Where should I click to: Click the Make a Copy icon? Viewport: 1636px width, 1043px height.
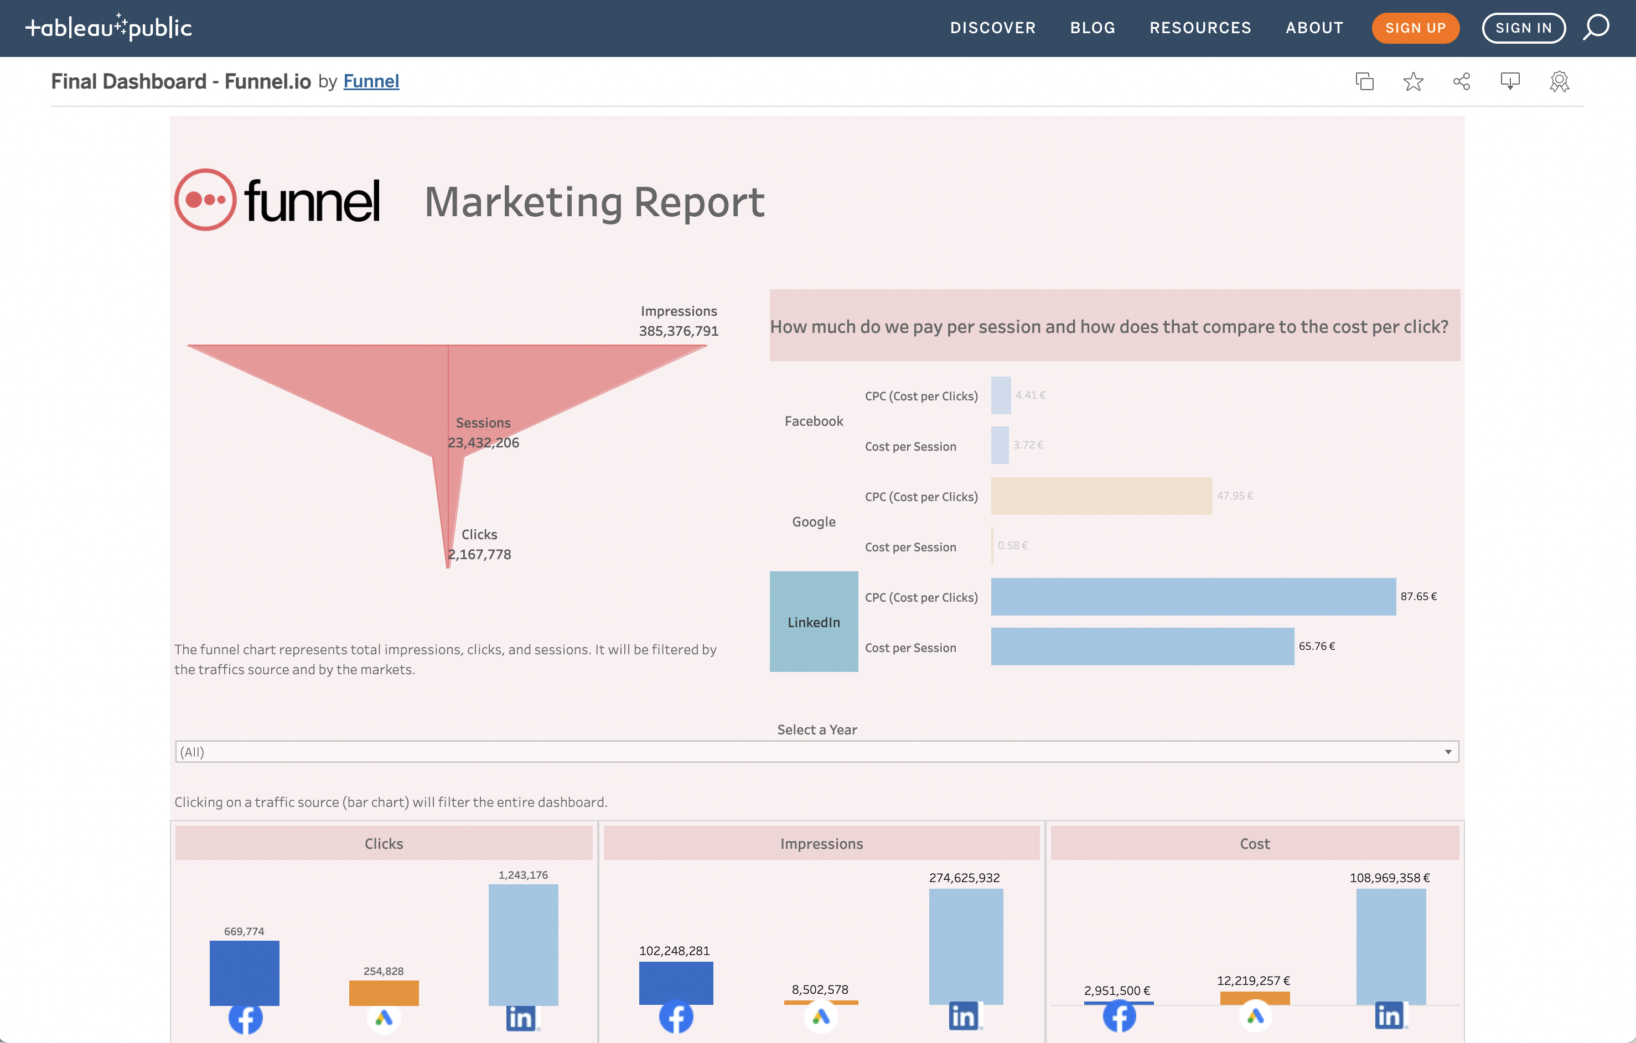tap(1364, 81)
